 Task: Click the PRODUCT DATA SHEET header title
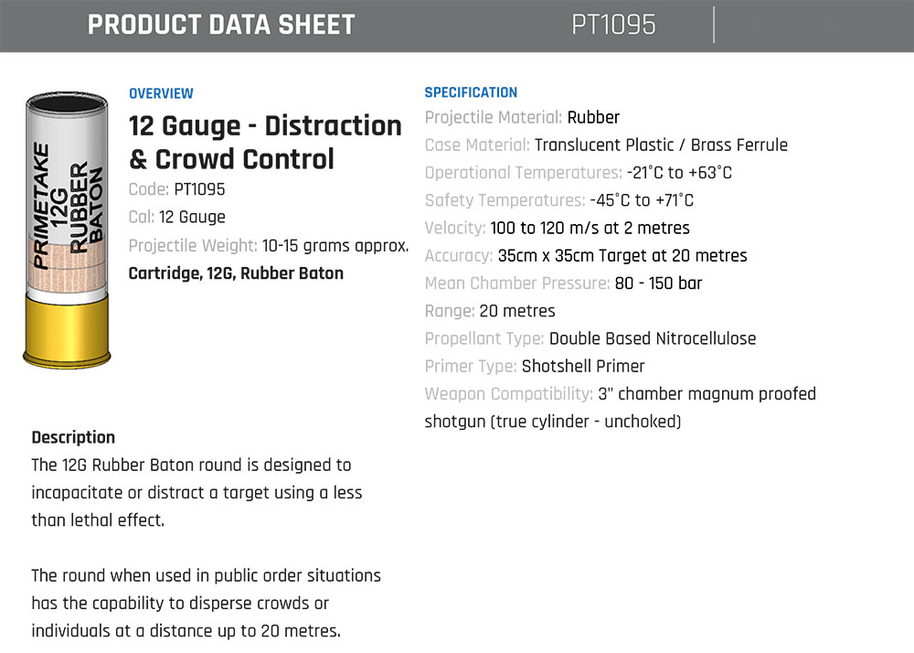coord(221,25)
